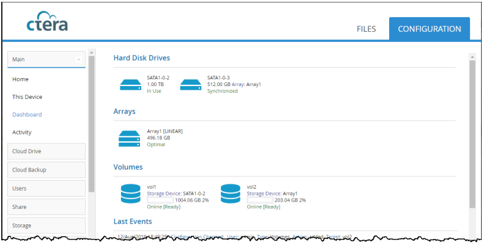Switch to the FILES tab
Viewport: 483px width, 244px height.
tap(366, 29)
